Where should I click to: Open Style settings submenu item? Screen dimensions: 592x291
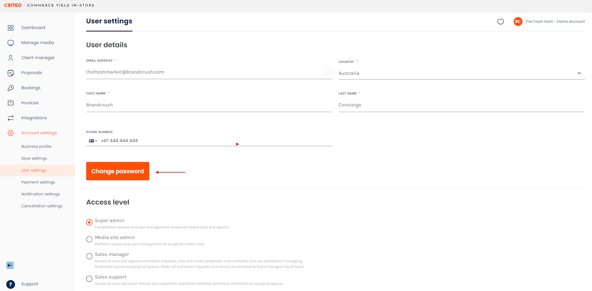34,158
